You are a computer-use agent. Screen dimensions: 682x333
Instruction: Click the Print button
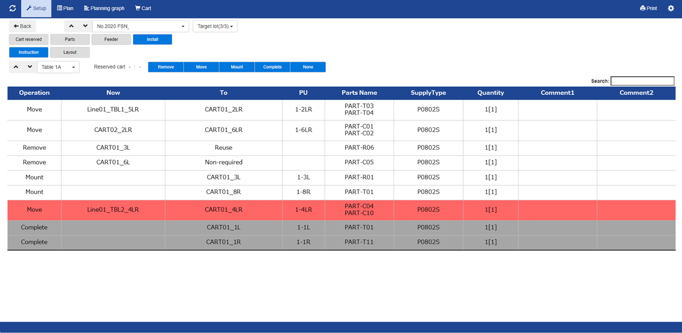point(648,9)
